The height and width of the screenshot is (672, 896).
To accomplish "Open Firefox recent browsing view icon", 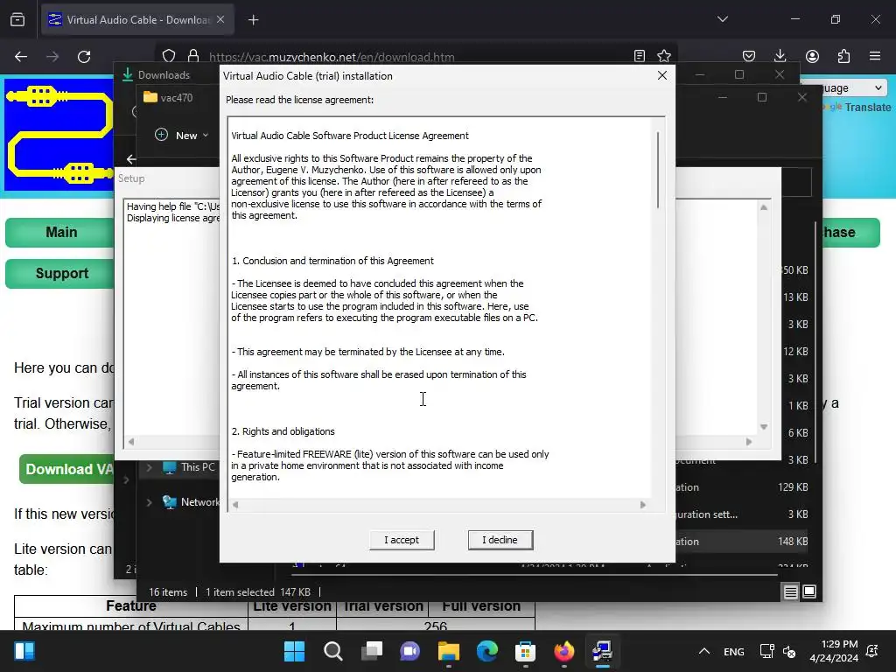I will pos(17,19).
